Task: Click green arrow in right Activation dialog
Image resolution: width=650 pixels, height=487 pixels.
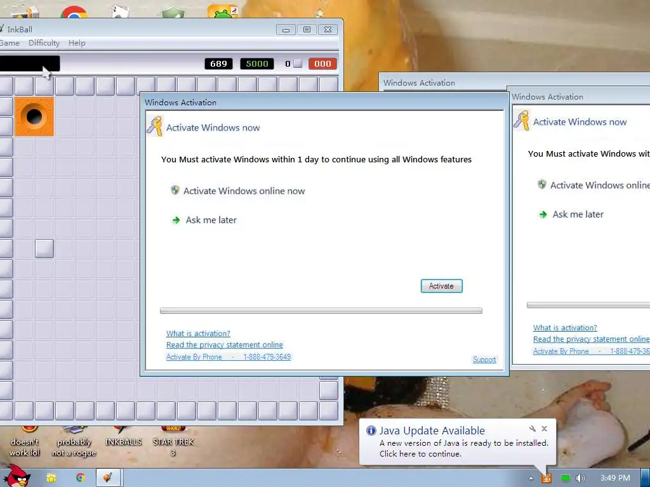Action: pos(543,214)
